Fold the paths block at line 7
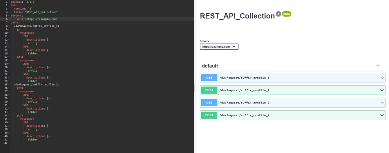Image resolution: width=389 pixels, height=153 pixels. coord(9,22)
